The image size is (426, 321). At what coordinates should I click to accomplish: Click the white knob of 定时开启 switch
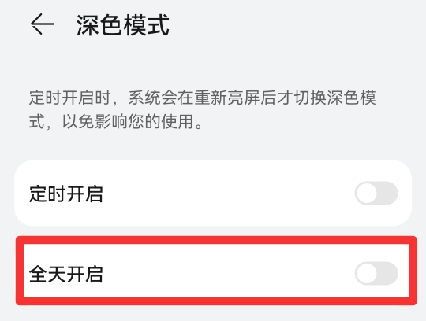367,193
